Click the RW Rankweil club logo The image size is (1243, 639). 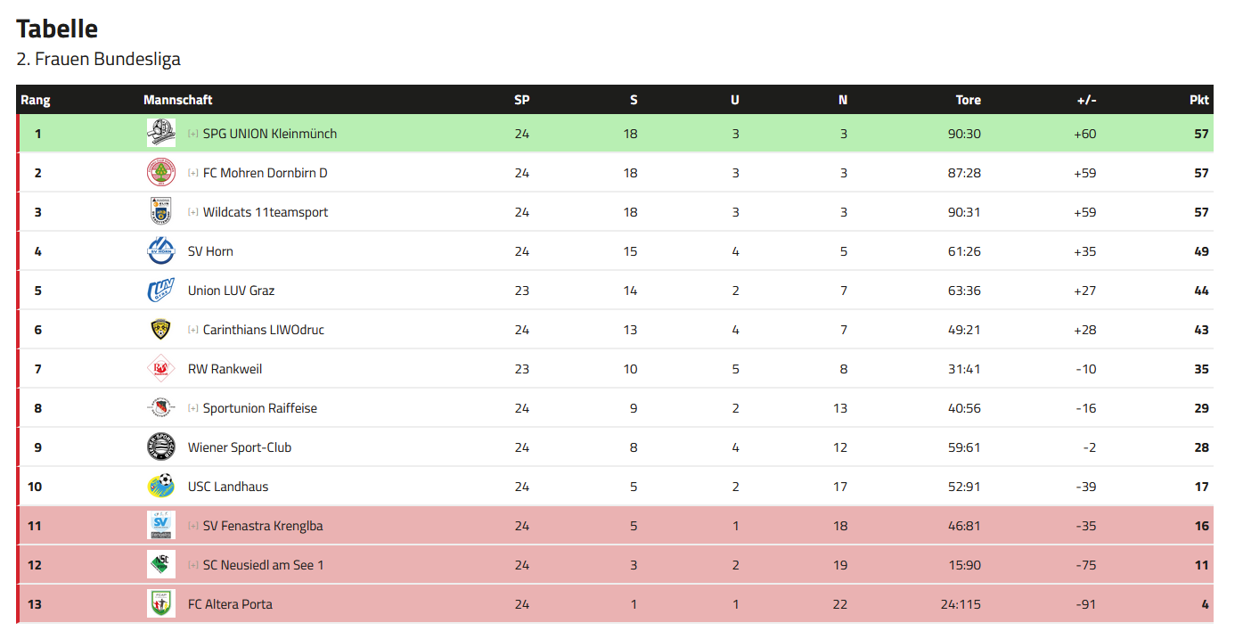[161, 369]
